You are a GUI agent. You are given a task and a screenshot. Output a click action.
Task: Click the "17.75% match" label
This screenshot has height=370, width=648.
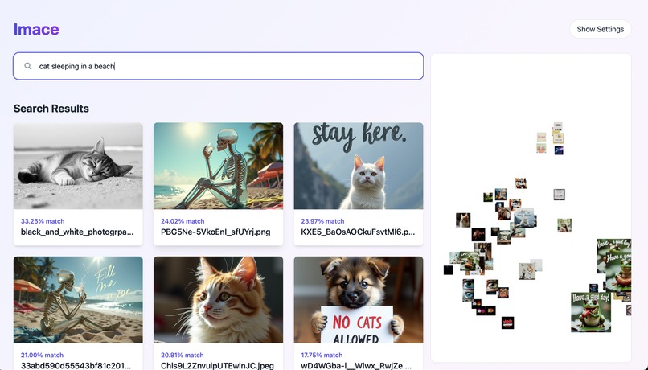click(x=322, y=355)
